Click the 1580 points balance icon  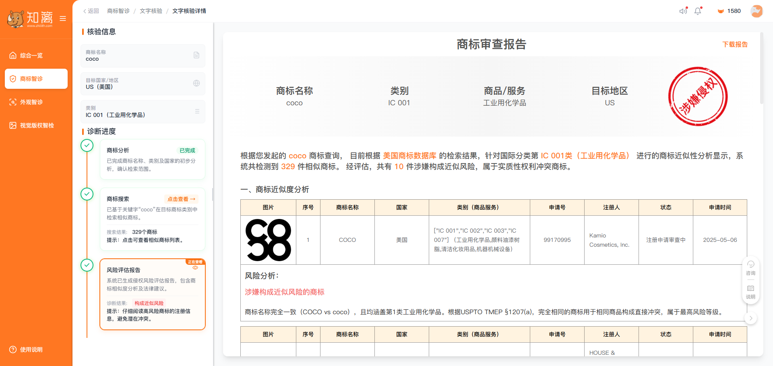tap(721, 11)
